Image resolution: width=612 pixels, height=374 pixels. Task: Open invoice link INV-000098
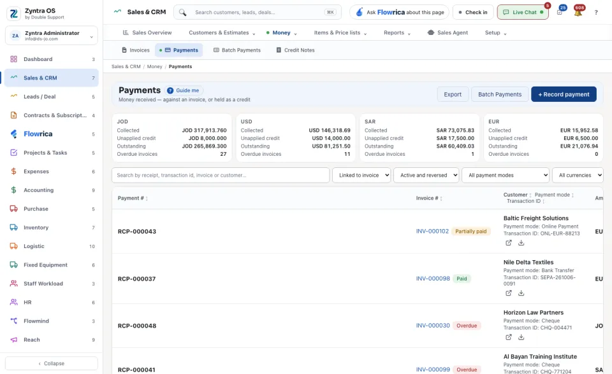point(433,279)
